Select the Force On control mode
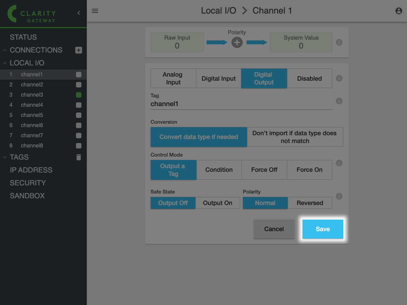Image resolution: width=407 pixels, height=305 pixels. point(309,170)
